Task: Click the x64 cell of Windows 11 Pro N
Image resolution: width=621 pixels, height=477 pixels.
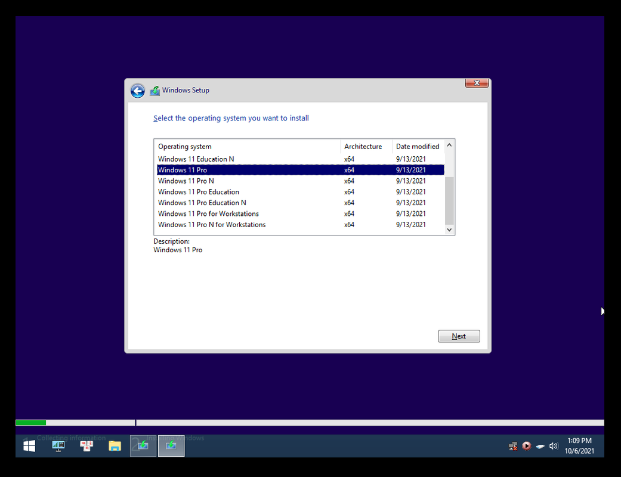Action: click(349, 181)
